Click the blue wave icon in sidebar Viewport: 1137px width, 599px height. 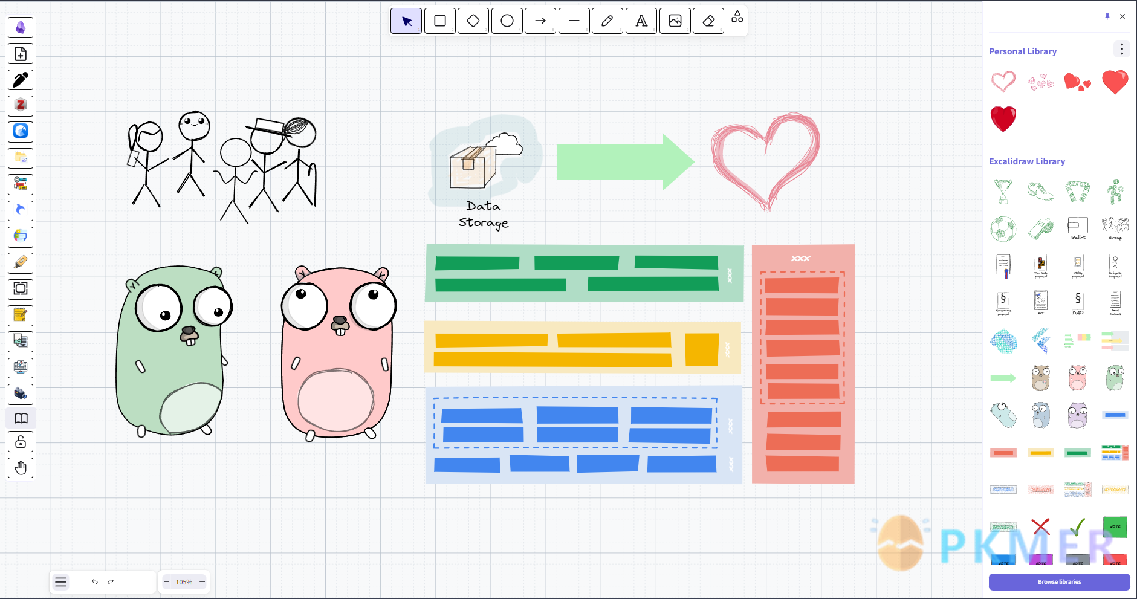[21, 132]
